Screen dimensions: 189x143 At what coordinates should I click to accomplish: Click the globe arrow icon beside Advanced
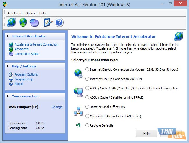[11, 49]
